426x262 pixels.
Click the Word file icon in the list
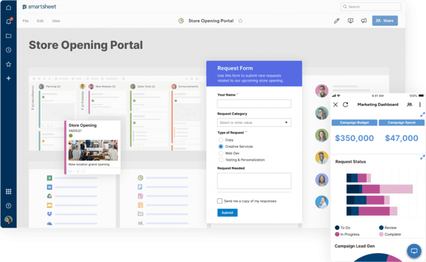[x=49, y=187]
